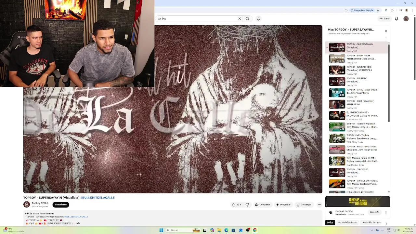
Task: Start voice search with microphone icon
Action: pyautogui.click(x=258, y=19)
